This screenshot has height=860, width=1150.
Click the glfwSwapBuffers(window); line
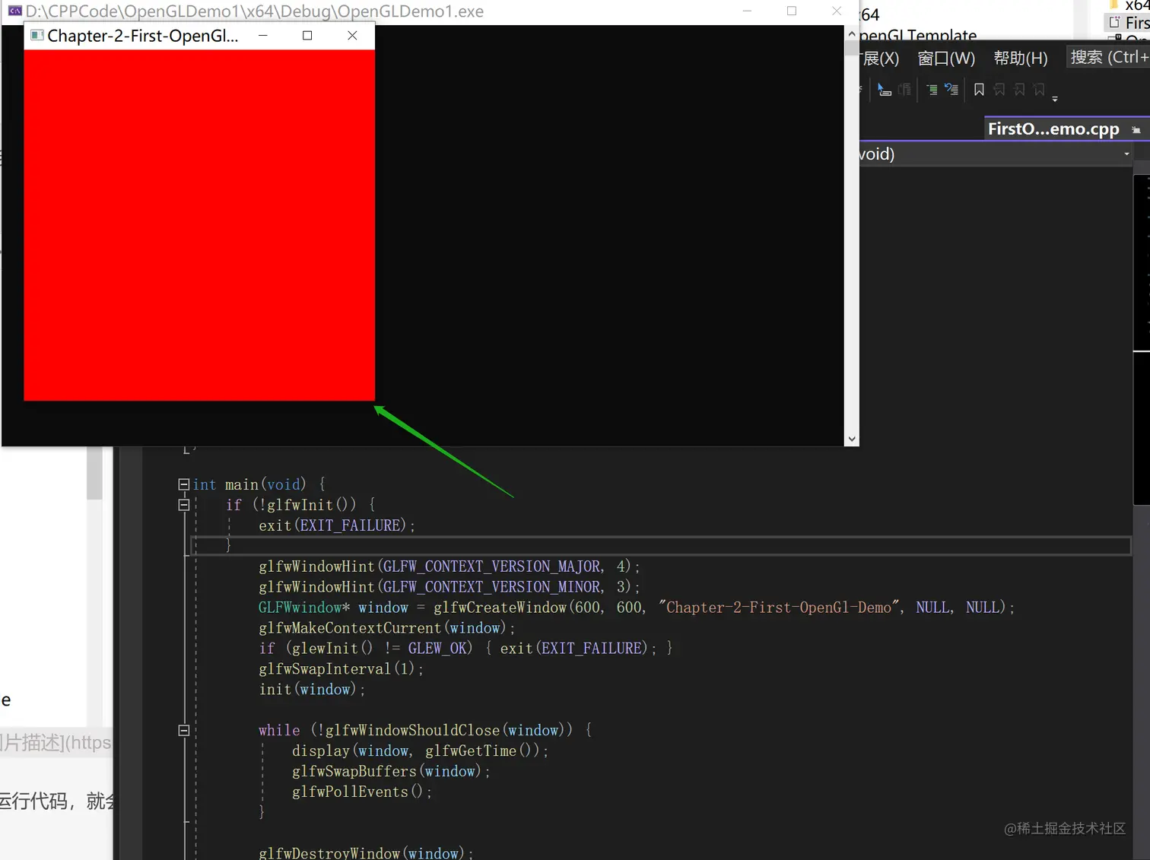(391, 771)
